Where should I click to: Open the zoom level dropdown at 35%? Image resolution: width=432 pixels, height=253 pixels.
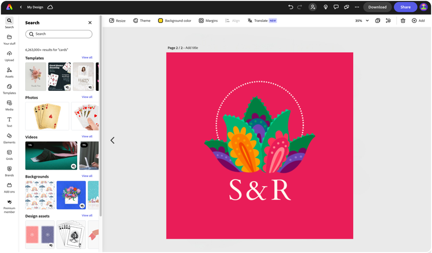[362, 21]
